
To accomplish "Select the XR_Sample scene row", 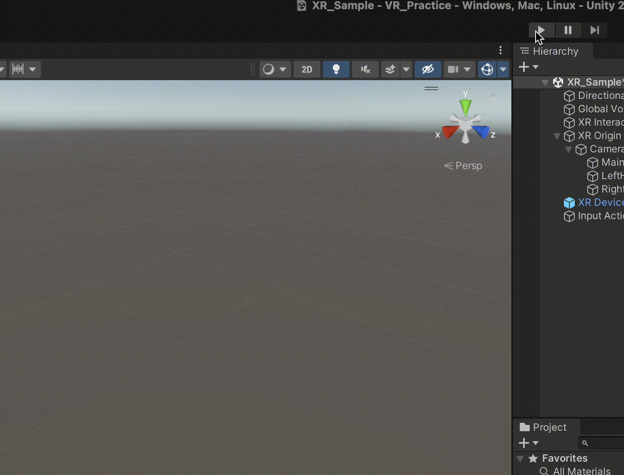I will pos(568,82).
